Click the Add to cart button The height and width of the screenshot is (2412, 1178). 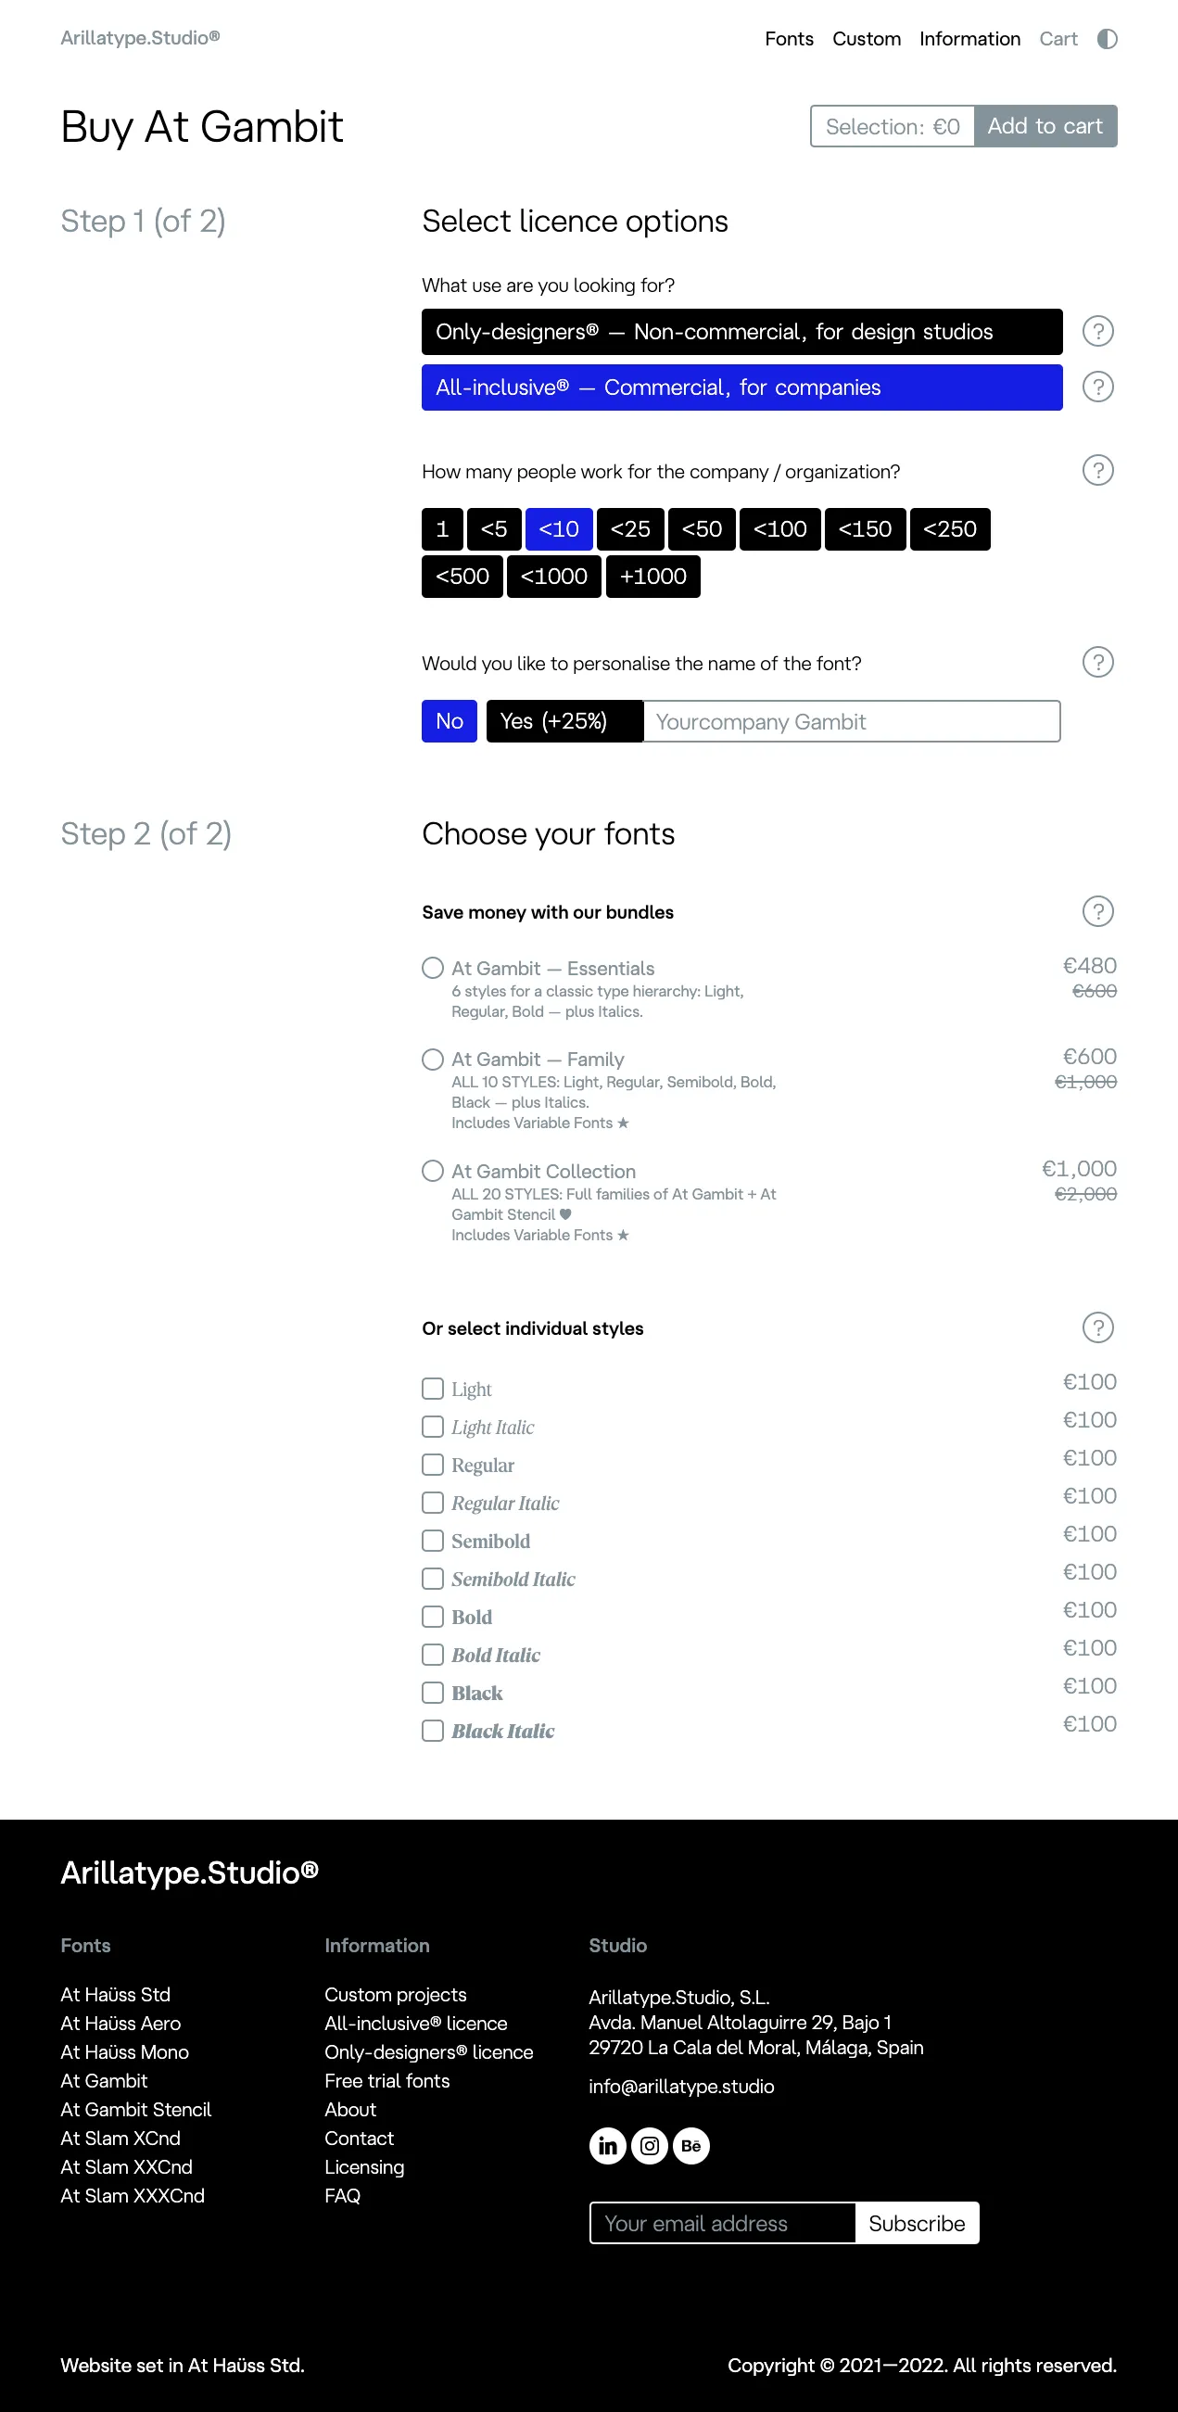click(x=1046, y=125)
